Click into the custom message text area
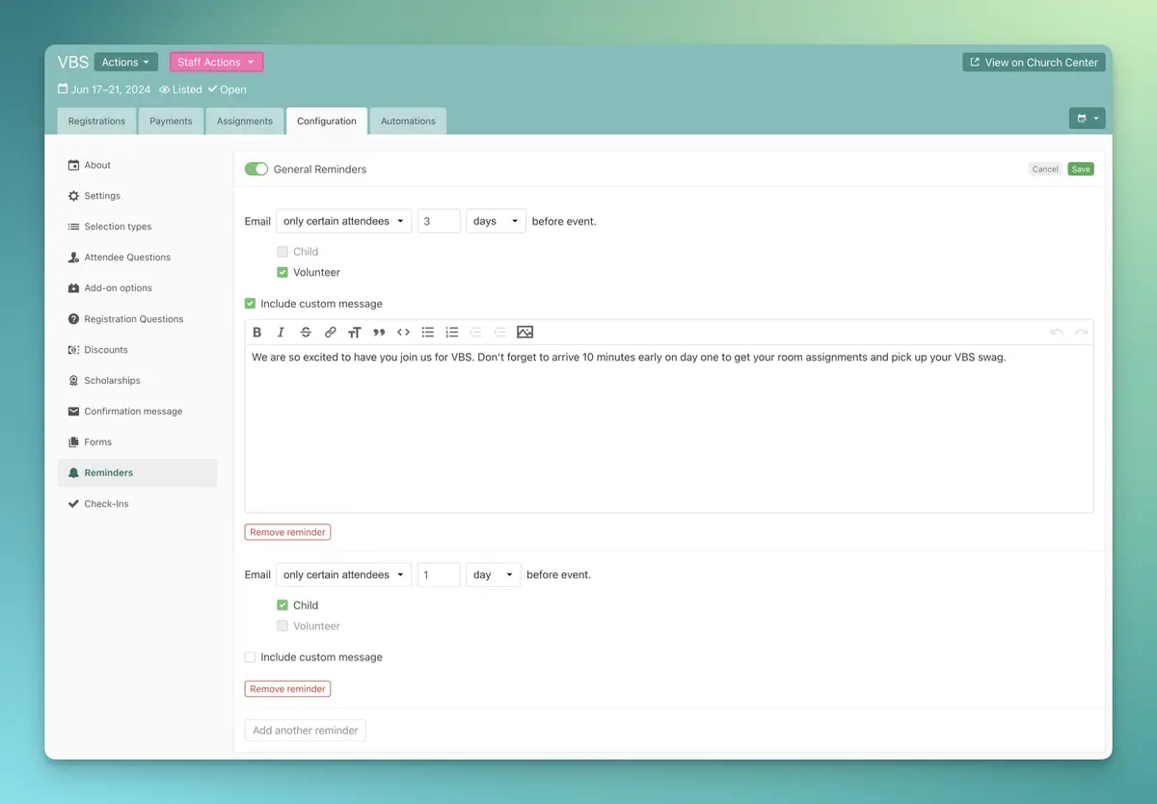1157x804 pixels. pos(669,428)
